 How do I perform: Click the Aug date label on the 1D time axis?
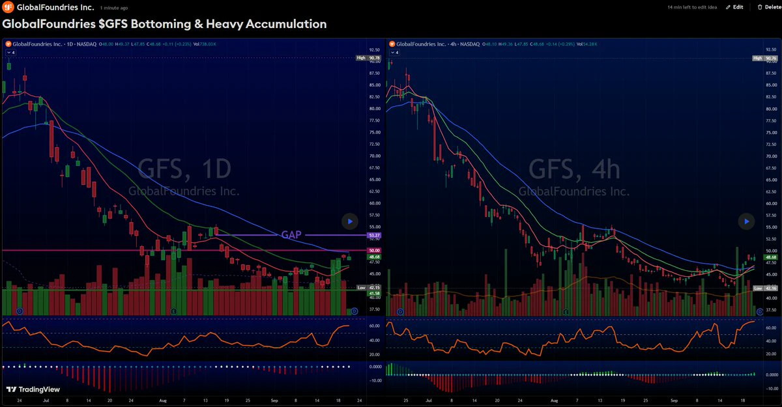162,400
